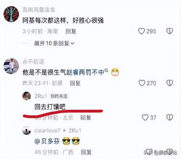Open clearlove7's avatar
Viewport: 181px width, 159px height.
pos(27,130)
